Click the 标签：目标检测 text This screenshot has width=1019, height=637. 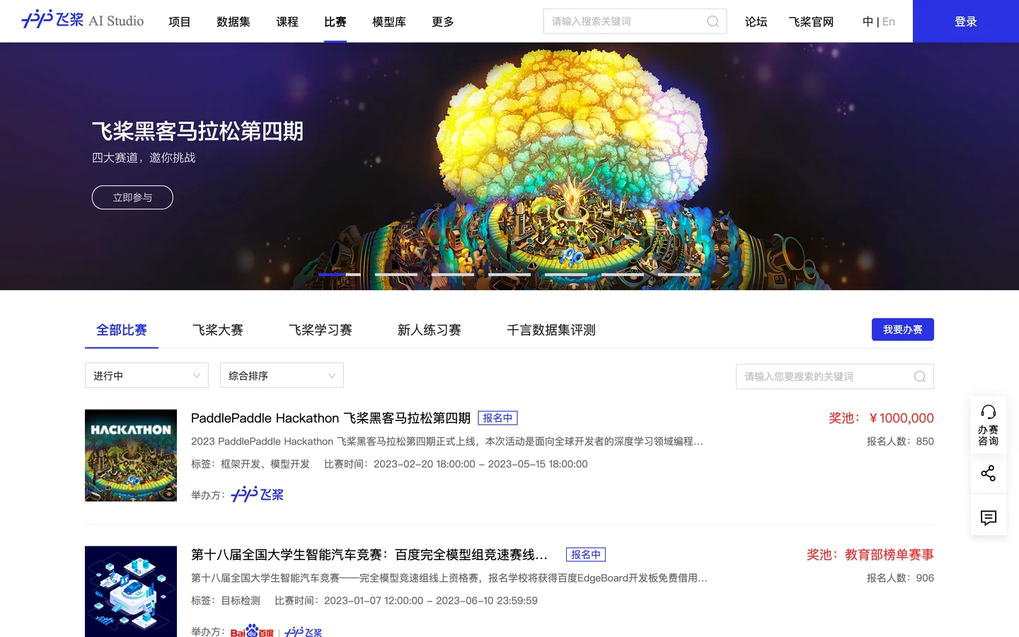pyautogui.click(x=226, y=601)
